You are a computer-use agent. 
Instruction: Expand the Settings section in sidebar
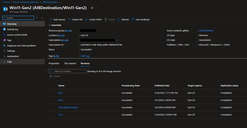pyautogui.click(x=4, y=51)
